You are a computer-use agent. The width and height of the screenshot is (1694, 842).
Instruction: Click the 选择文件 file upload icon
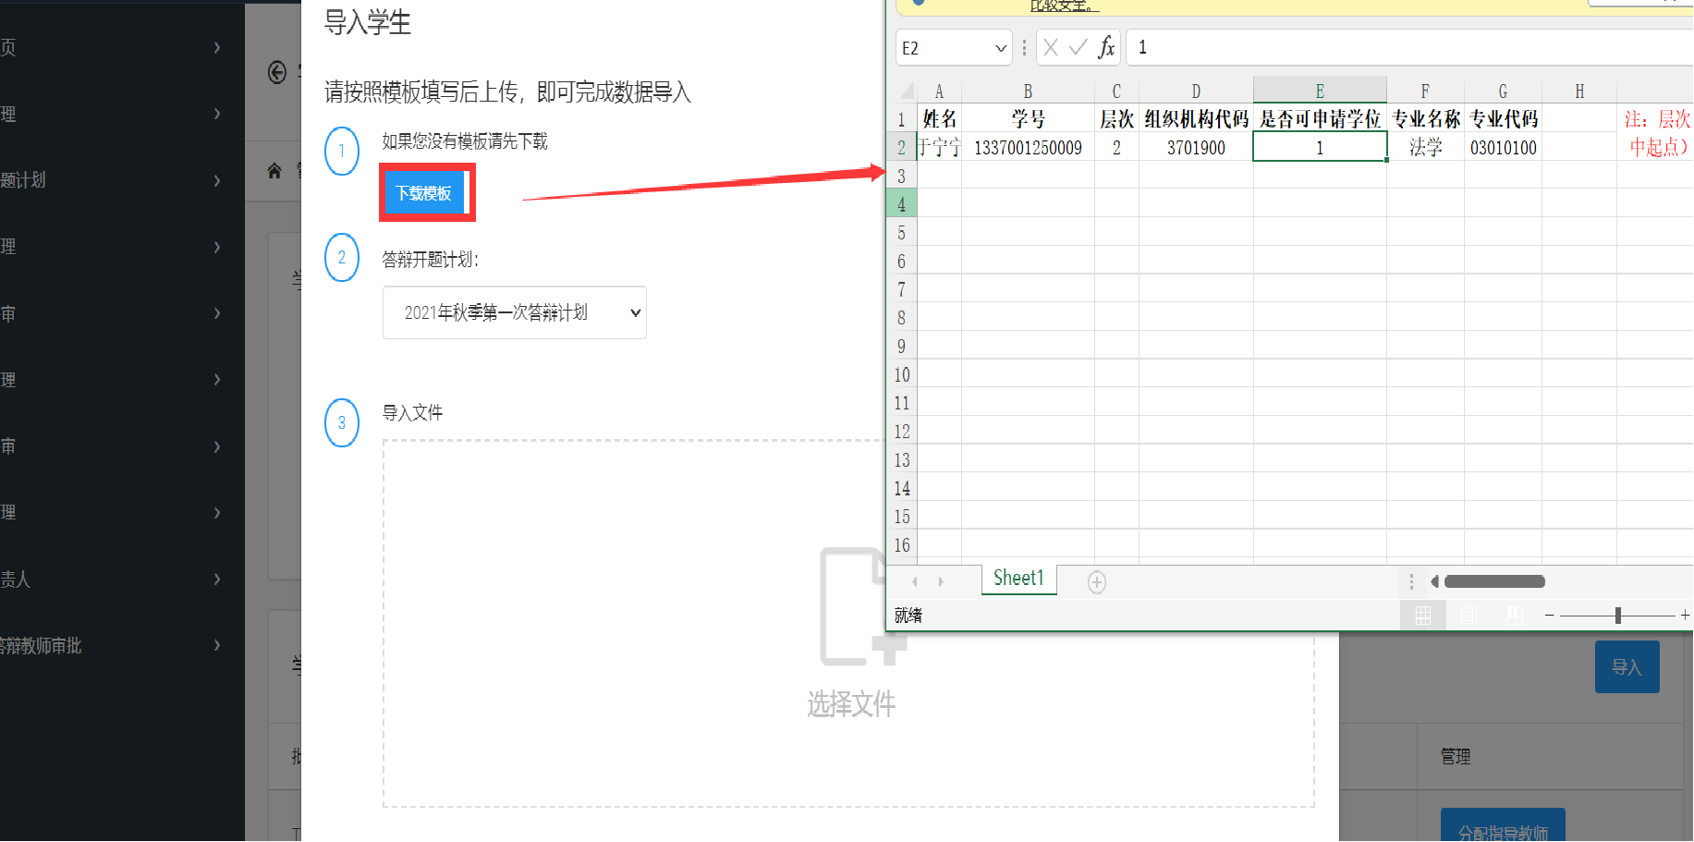861,606
